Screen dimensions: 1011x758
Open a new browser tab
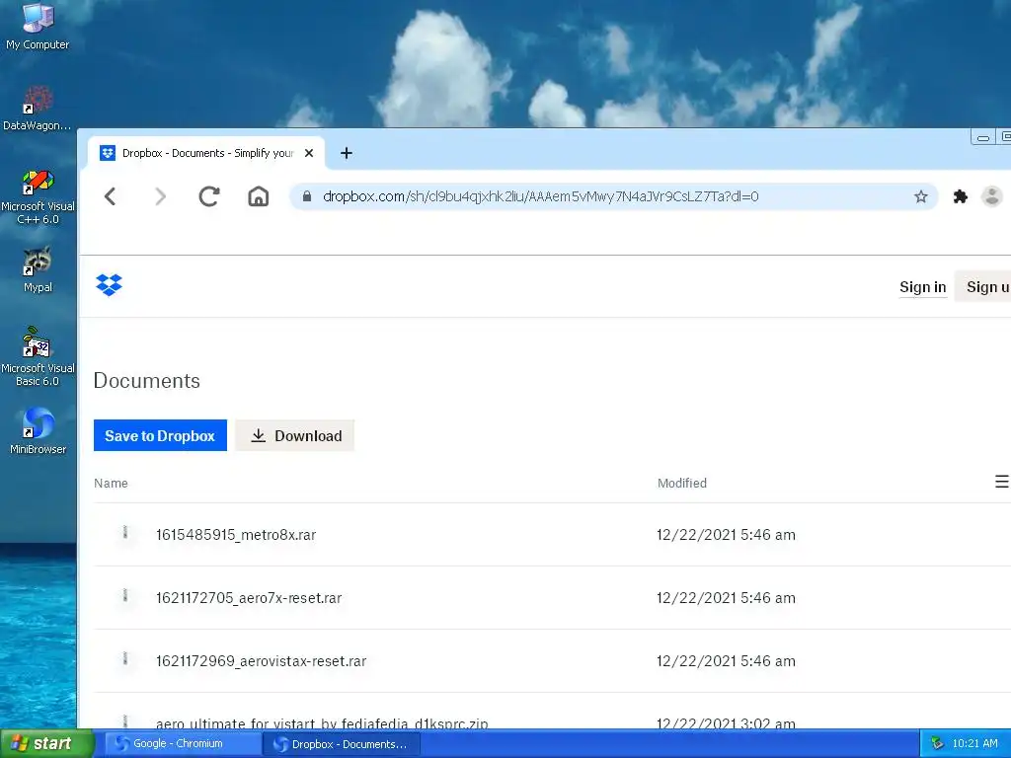pyautogui.click(x=347, y=153)
